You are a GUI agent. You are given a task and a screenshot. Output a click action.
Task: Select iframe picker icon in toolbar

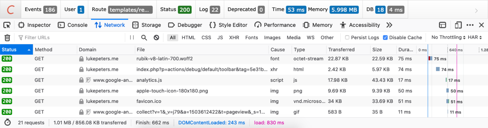click(x=442, y=25)
